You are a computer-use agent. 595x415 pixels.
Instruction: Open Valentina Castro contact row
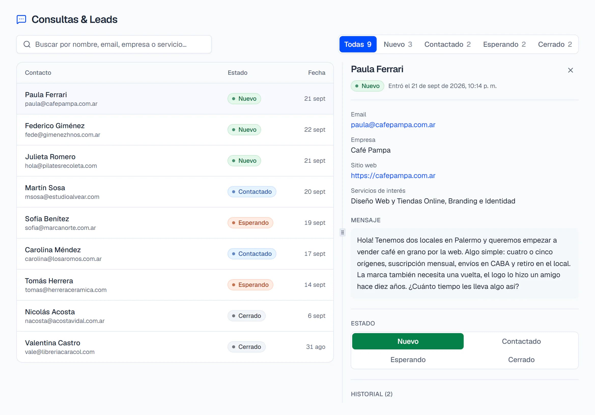pyautogui.click(x=175, y=347)
